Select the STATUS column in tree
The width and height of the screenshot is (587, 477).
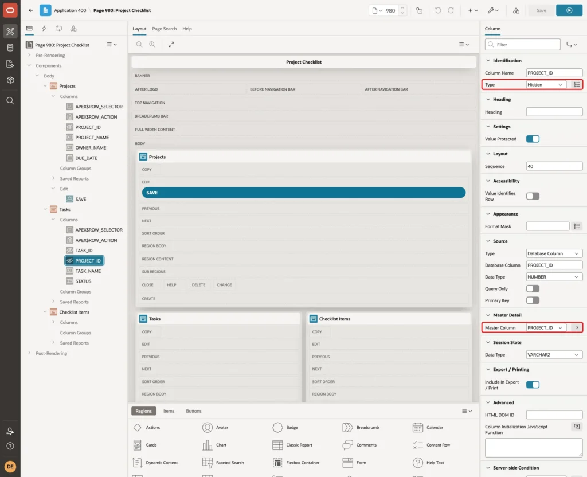tap(83, 281)
